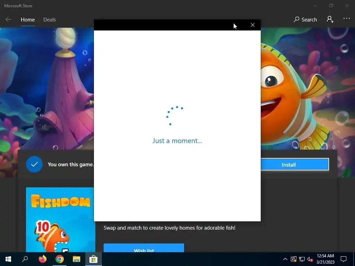Click the Wish list button
The image size is (355, 266).
click(x=144, y=248)
